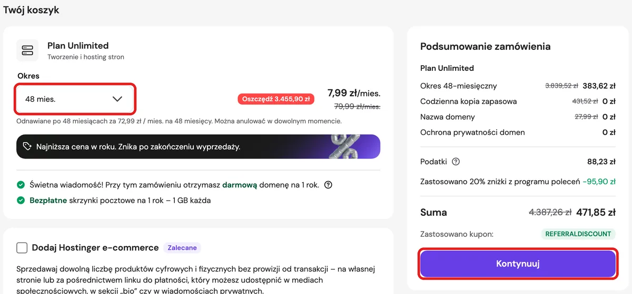This screenshot has height=294, width=632.
Task: Click the tag icon in the sale banner
Action: click(27, 146)
